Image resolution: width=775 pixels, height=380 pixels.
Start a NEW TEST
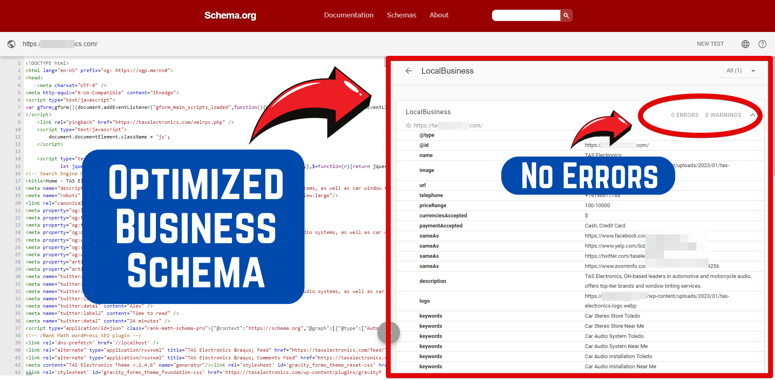(710, 44)
